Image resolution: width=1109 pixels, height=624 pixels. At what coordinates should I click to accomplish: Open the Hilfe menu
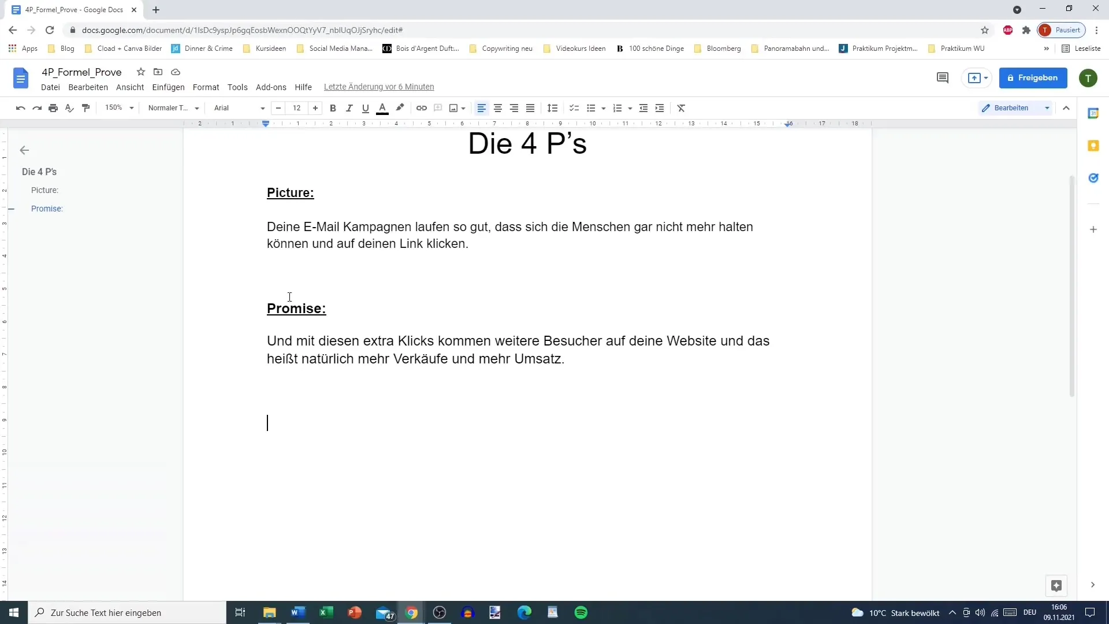(x=303, y=87)
